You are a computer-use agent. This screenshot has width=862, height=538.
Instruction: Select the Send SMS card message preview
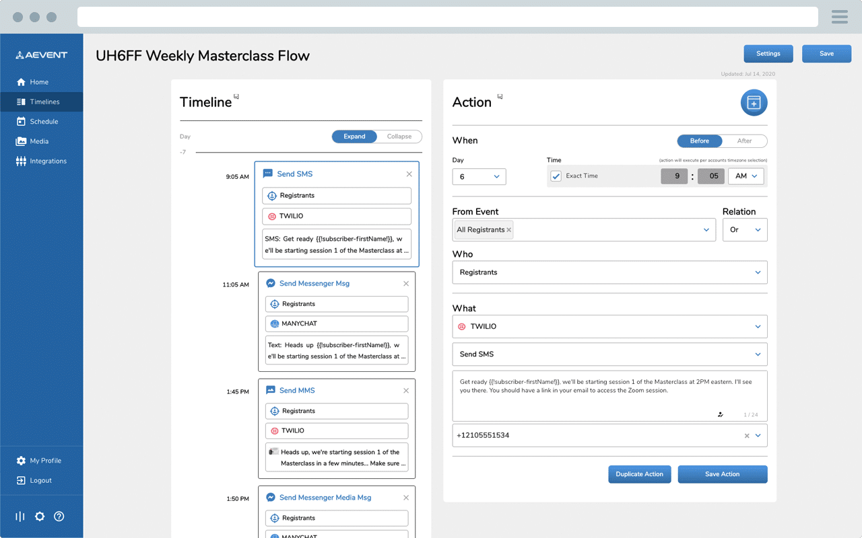(337, 245)
